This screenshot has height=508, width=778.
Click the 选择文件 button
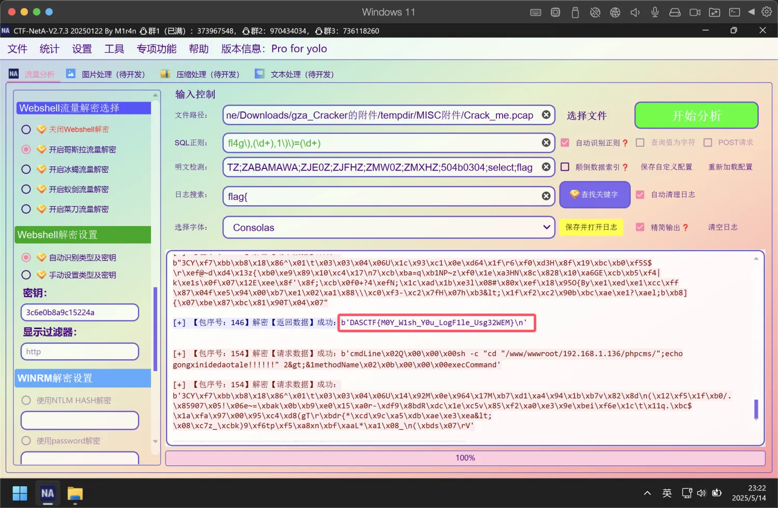[587, 116]
